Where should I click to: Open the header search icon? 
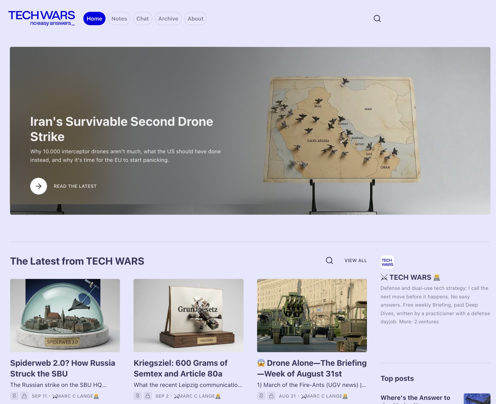[x=377, y=18]
